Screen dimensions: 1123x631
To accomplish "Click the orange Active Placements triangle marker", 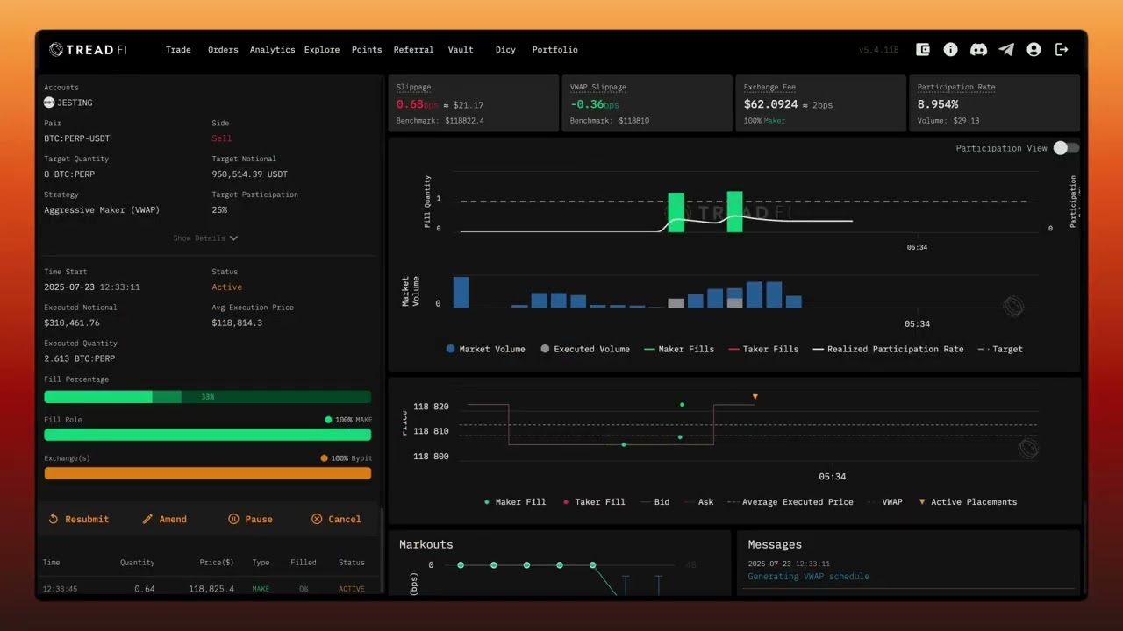I will click(755, 397).
